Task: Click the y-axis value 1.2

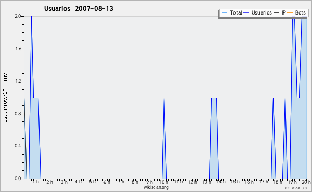Action: click(x=18, y=81)
